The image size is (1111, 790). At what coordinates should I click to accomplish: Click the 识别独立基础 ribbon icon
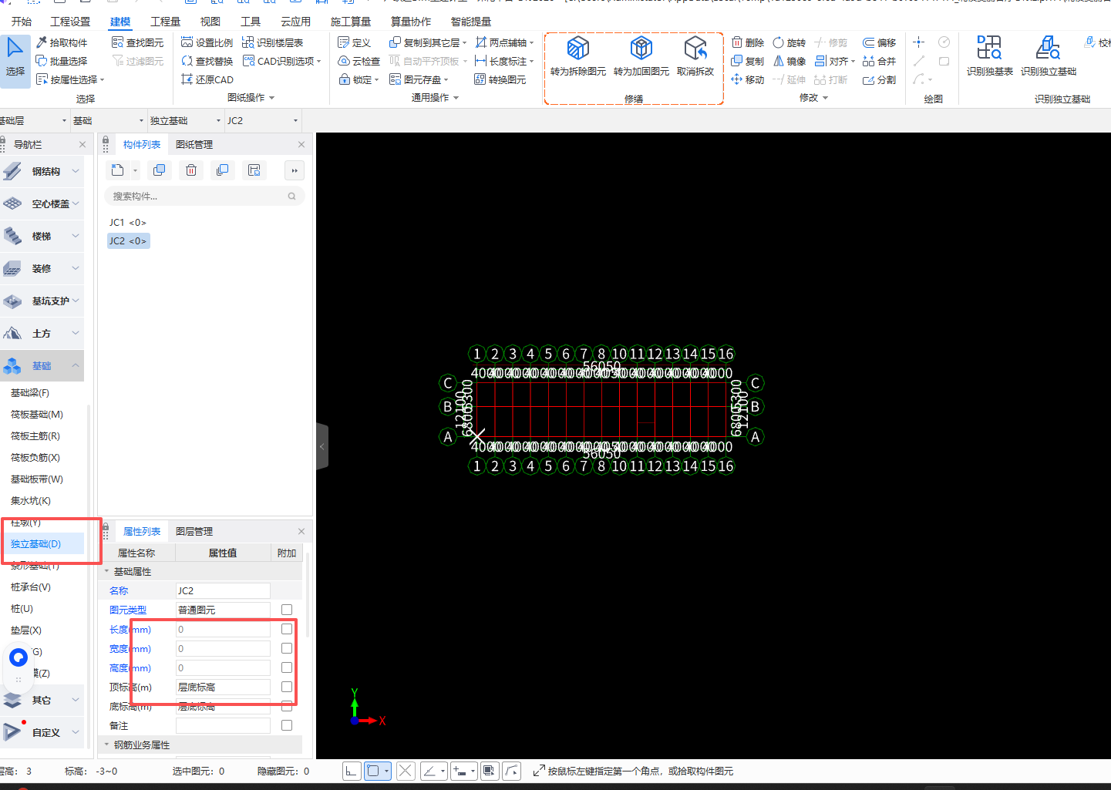pos(1048,49)
